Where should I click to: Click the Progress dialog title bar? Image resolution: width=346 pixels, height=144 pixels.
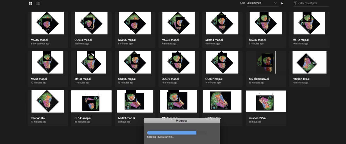pos(182,121)
